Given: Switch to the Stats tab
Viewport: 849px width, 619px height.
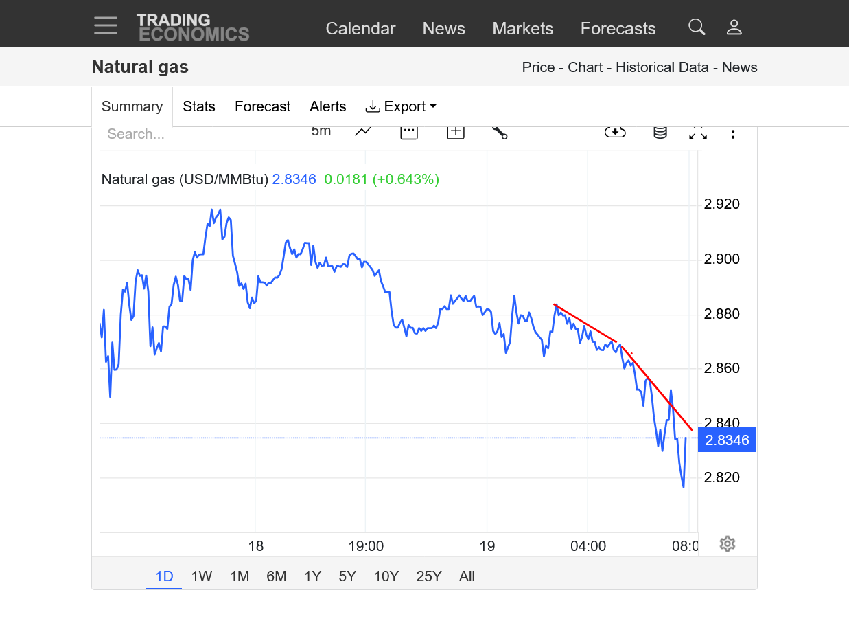Looking at the screenshot, I should click(x=199, y=106).
